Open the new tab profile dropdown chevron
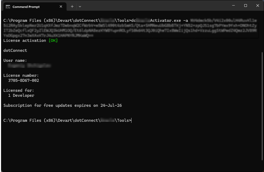Viewport: 264px width, 172px height. coord(80,7)
